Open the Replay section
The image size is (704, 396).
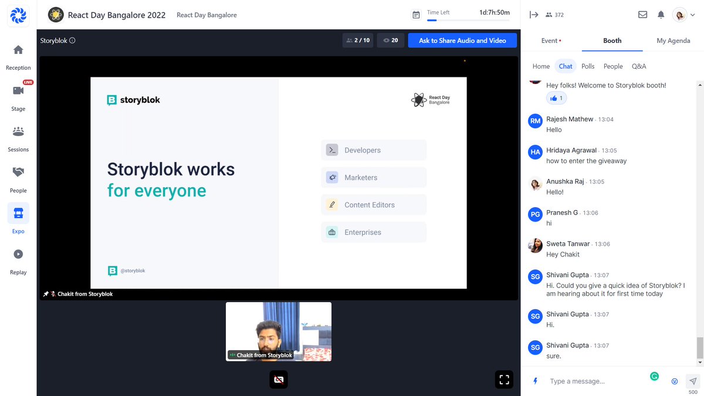pos(18,254)
